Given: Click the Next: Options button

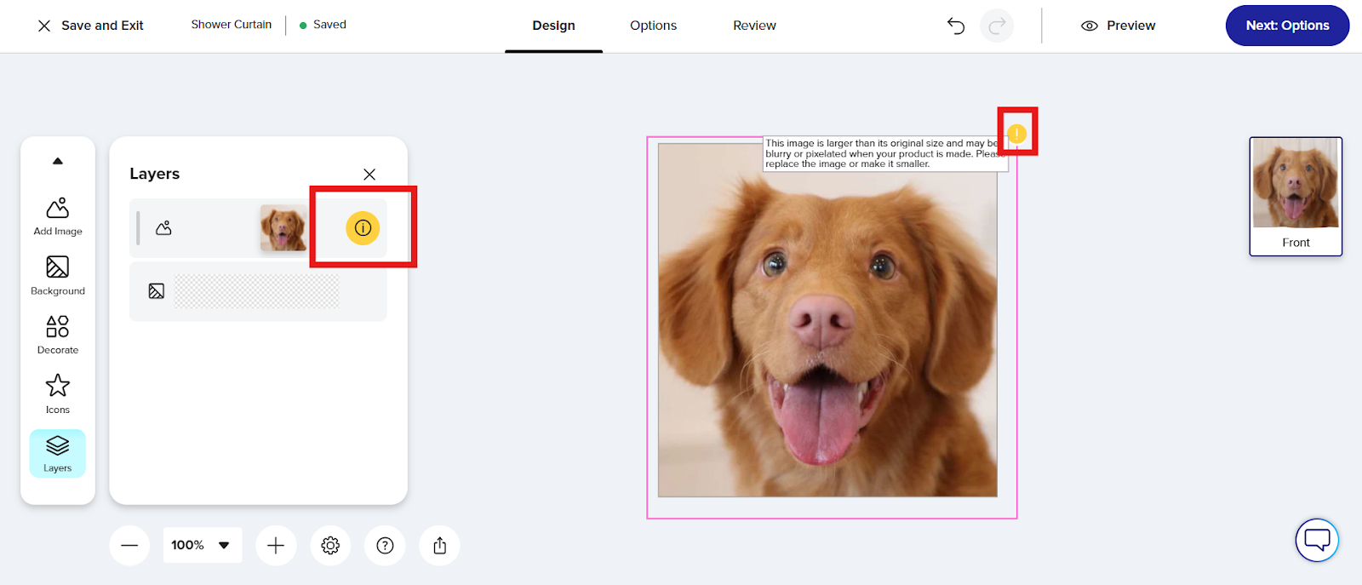Looking at the screenshot, I should (x=1287, y=26).
